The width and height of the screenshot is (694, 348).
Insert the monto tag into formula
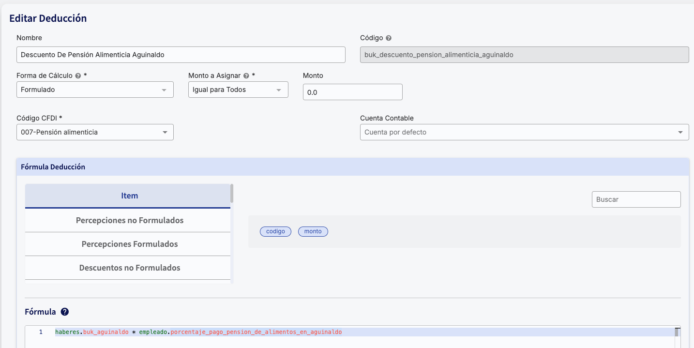[313, 231]
